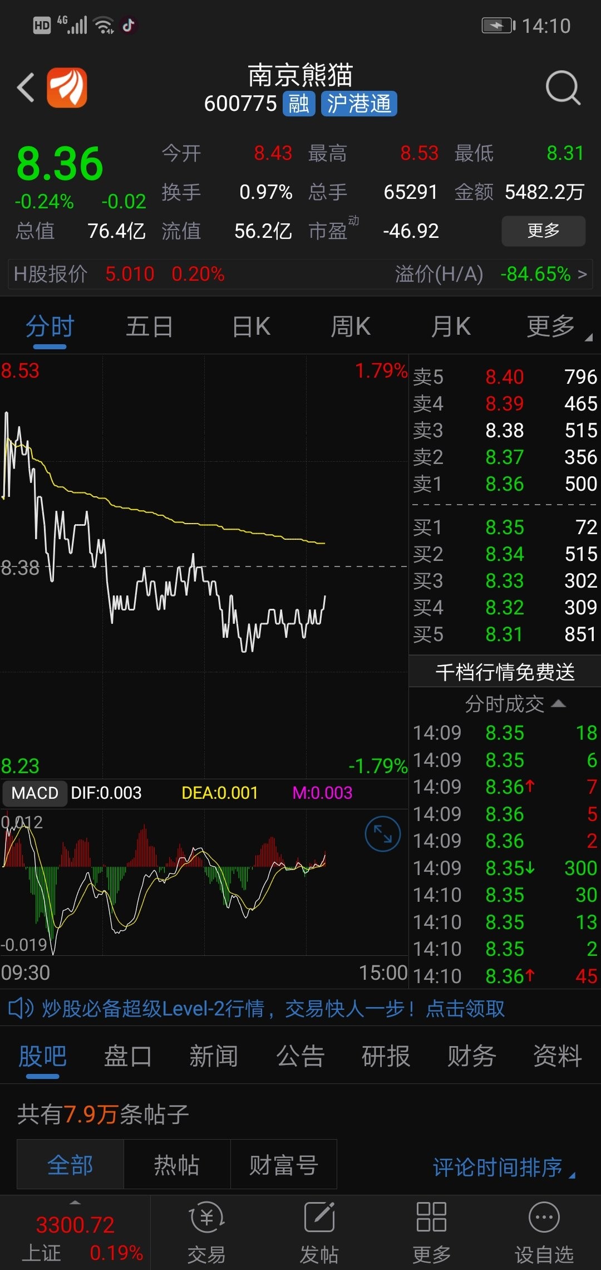The image size is (601, 1270).
Task: Open stock search magnifier
Action: pos(563,88)
